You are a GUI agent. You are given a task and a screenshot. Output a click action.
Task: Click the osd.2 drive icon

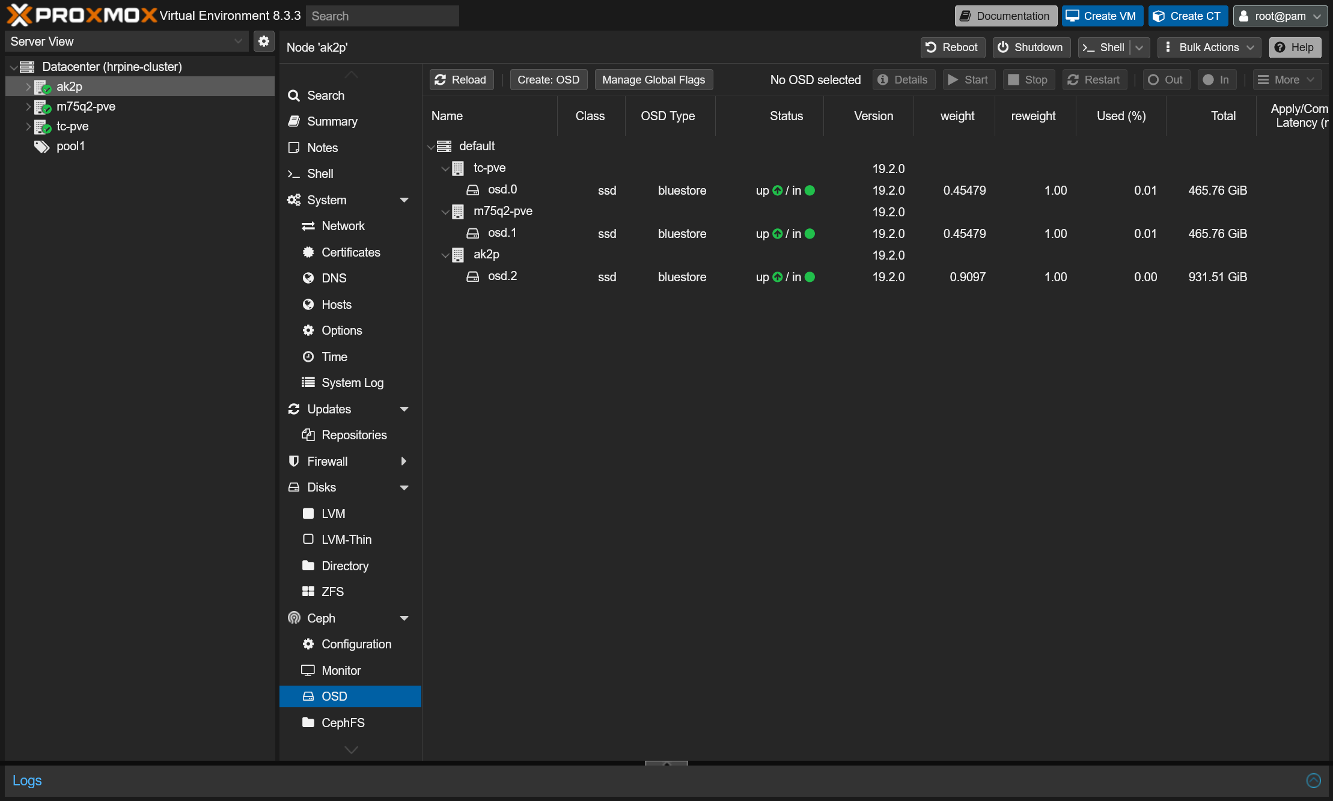[473, 276]
